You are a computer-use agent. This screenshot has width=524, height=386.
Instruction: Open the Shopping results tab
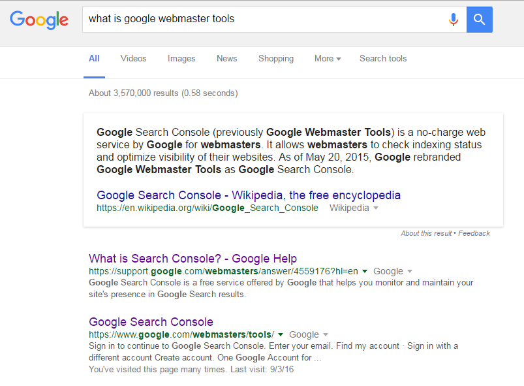tap(275, 58)
